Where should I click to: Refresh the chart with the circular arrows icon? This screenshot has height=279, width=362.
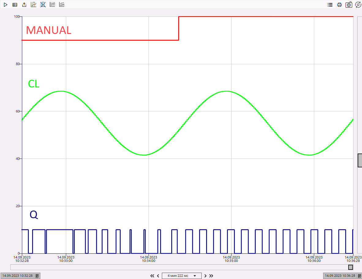[x=358, y=5]
